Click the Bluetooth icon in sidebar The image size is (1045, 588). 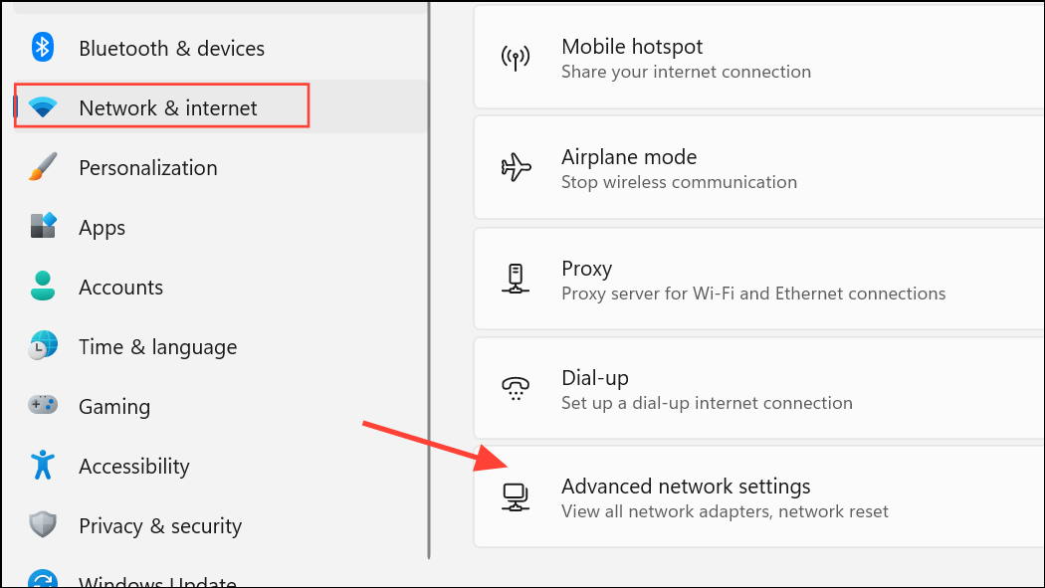click(43, 48)
